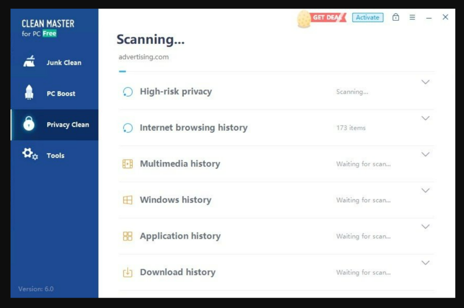Click the Internet browsing history spinner icon
This screenshot has width=464, height=308.
pos(128,128)
